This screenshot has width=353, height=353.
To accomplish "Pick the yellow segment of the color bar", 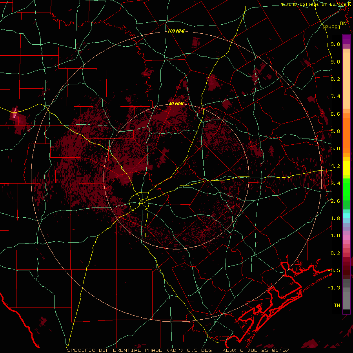I will 346,168.
